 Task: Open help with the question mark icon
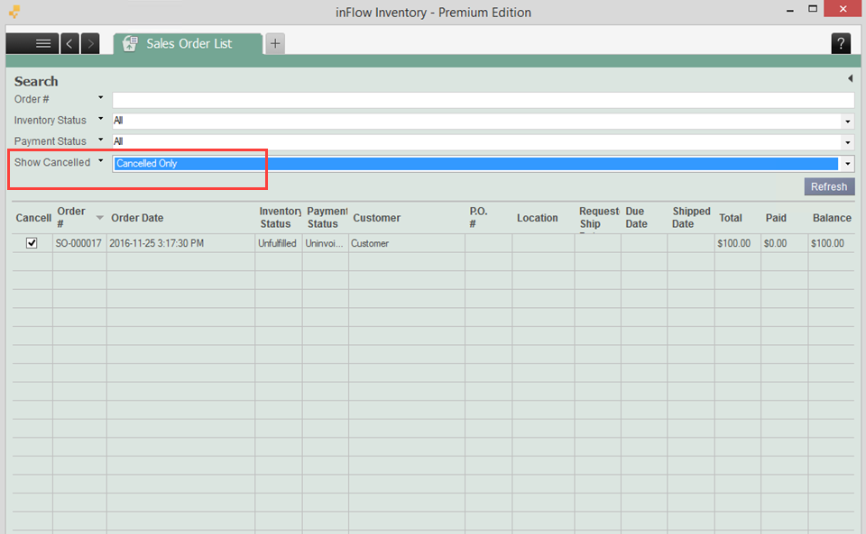(x=841, y=43)
